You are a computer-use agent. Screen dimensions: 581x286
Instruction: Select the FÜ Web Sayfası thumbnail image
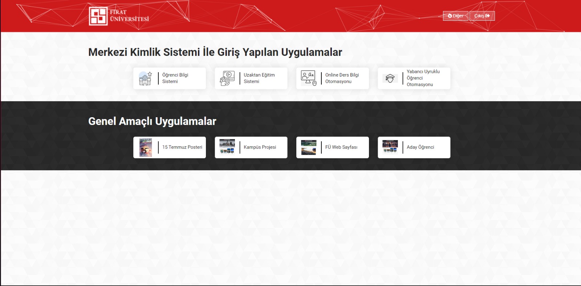[x=309, y=147]
